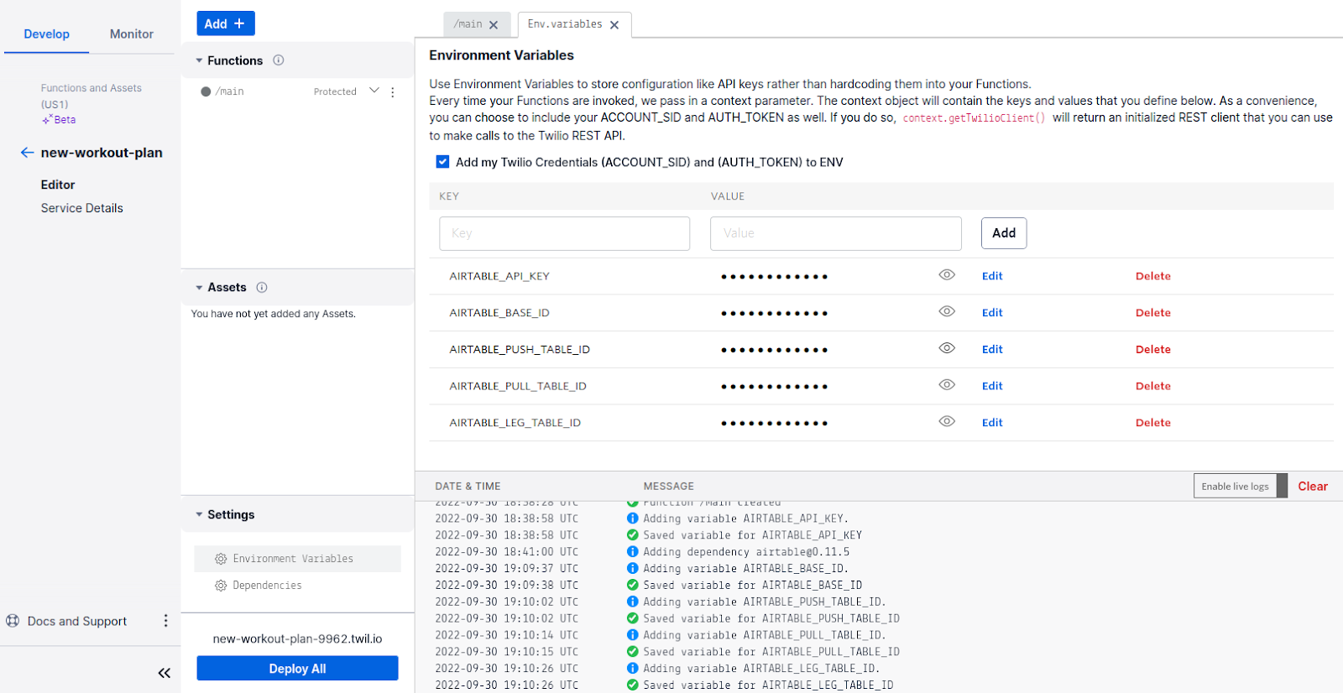1343x693 pixels.
Task: Focus the Key input field
Action: point(565,233)
